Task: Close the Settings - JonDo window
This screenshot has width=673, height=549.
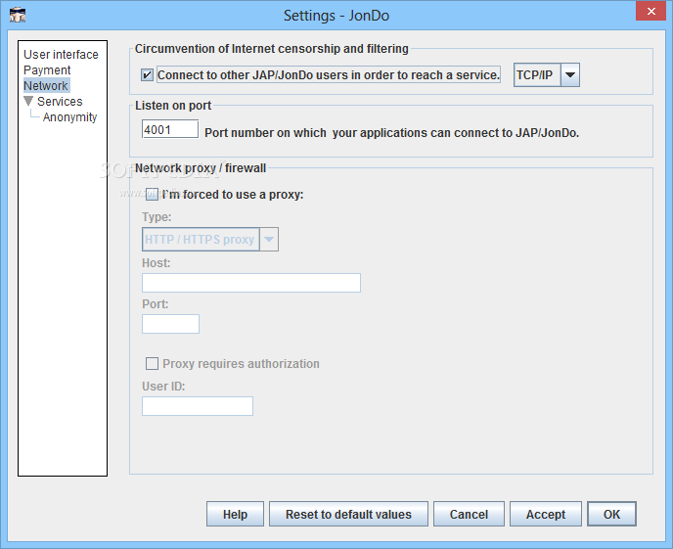Action: [x=651, y=11]
